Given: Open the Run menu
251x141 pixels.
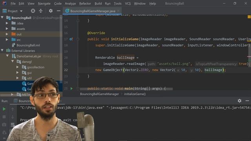Looking at the screenshot, I should 107,4.
